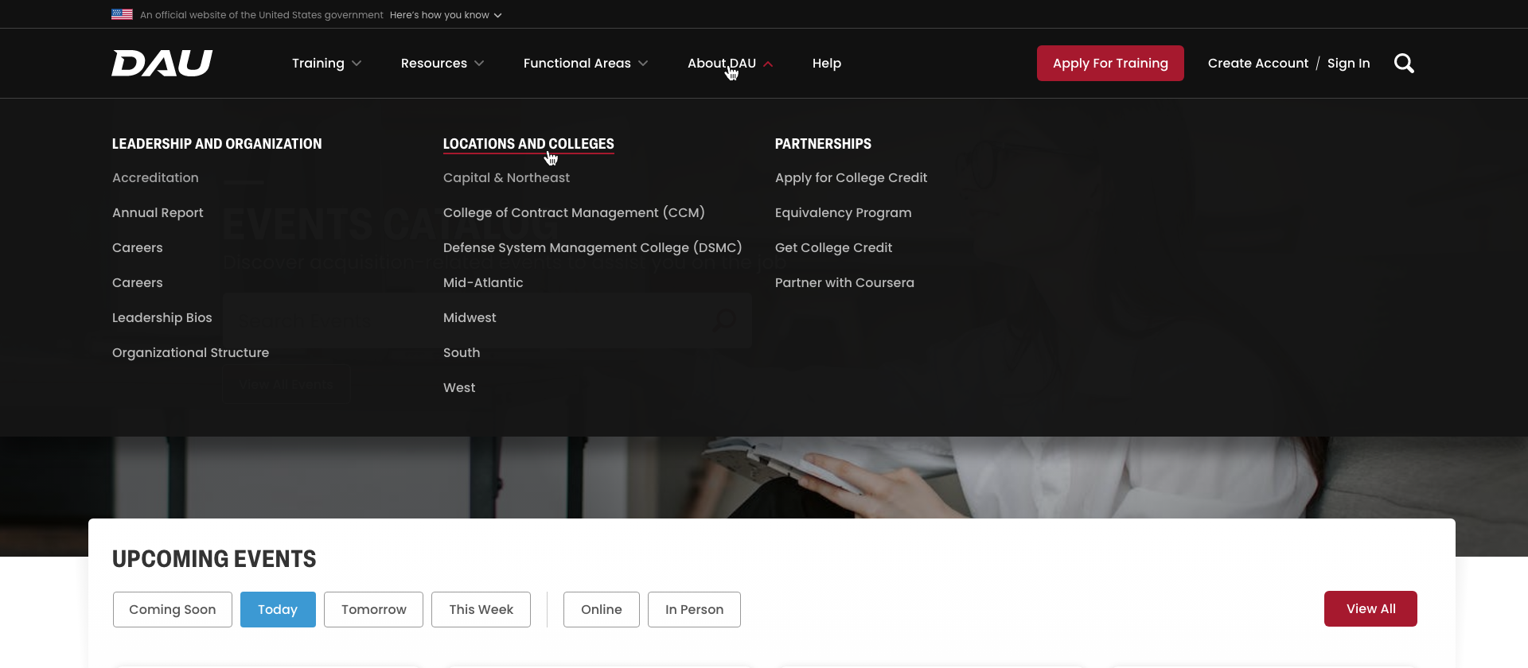Filter events by Tomorrow
The width and height of the screenshot is (1528, 668).
click(x=373, y=609)
